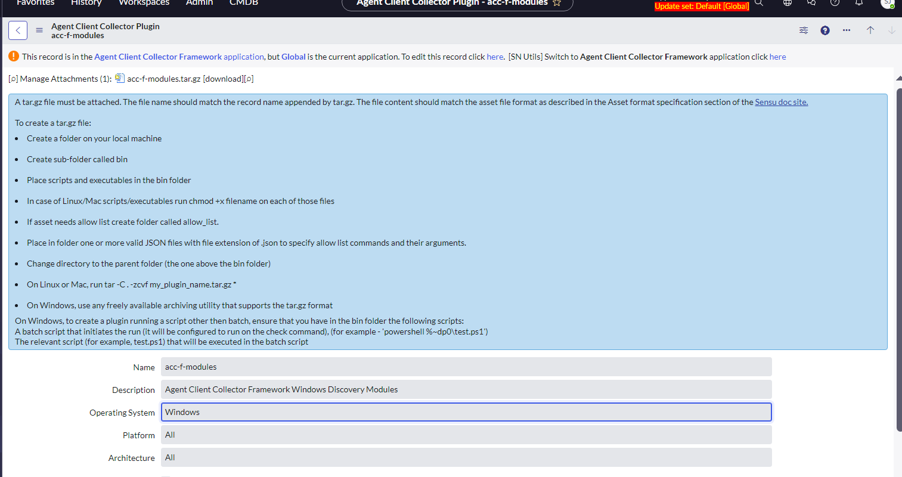Click 'Create a folder on your local machine' text

[x=94, y=138]
